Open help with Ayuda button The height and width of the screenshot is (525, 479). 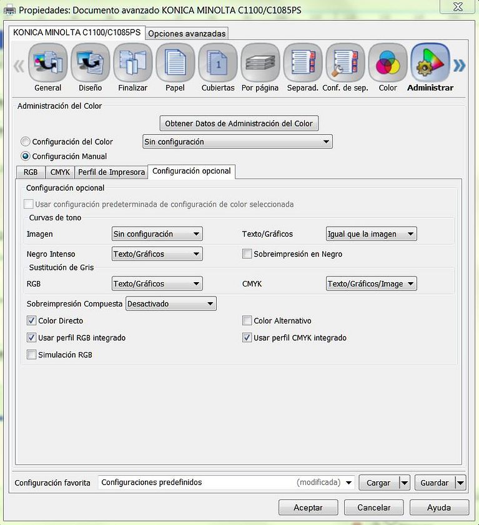(439, 508)
